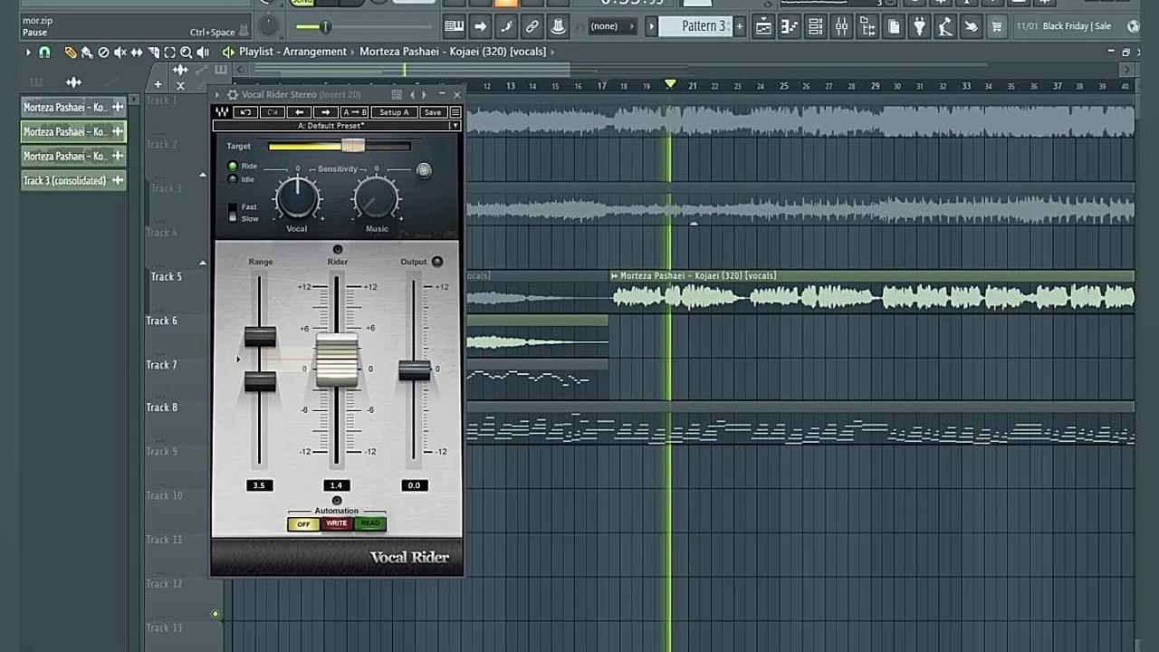The height and width of the screenshot is (652, 1159).
Task: Expand the playlist options menu arrow
Action: click(28, 53)
